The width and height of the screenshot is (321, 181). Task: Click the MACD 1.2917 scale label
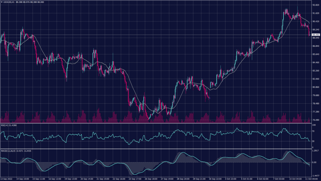coord(315,151)
